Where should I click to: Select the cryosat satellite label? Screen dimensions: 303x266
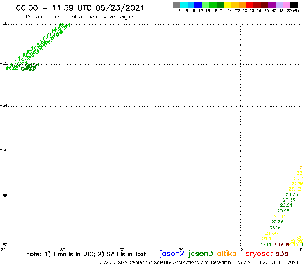point(259,254)
